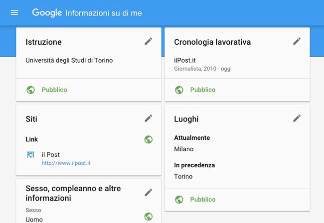Open the hamburger navigation menu
The image size is (324, 223).
[14, 12]
